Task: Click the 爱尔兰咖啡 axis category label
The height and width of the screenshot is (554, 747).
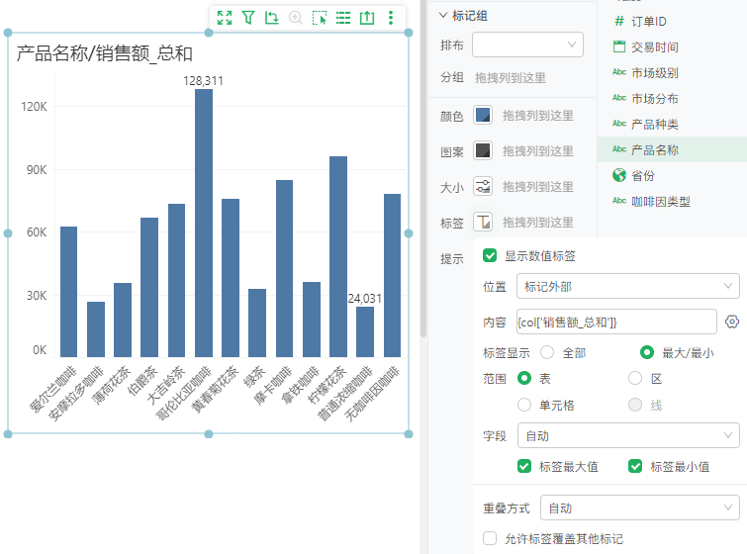Action: click(x=52, y=389)
